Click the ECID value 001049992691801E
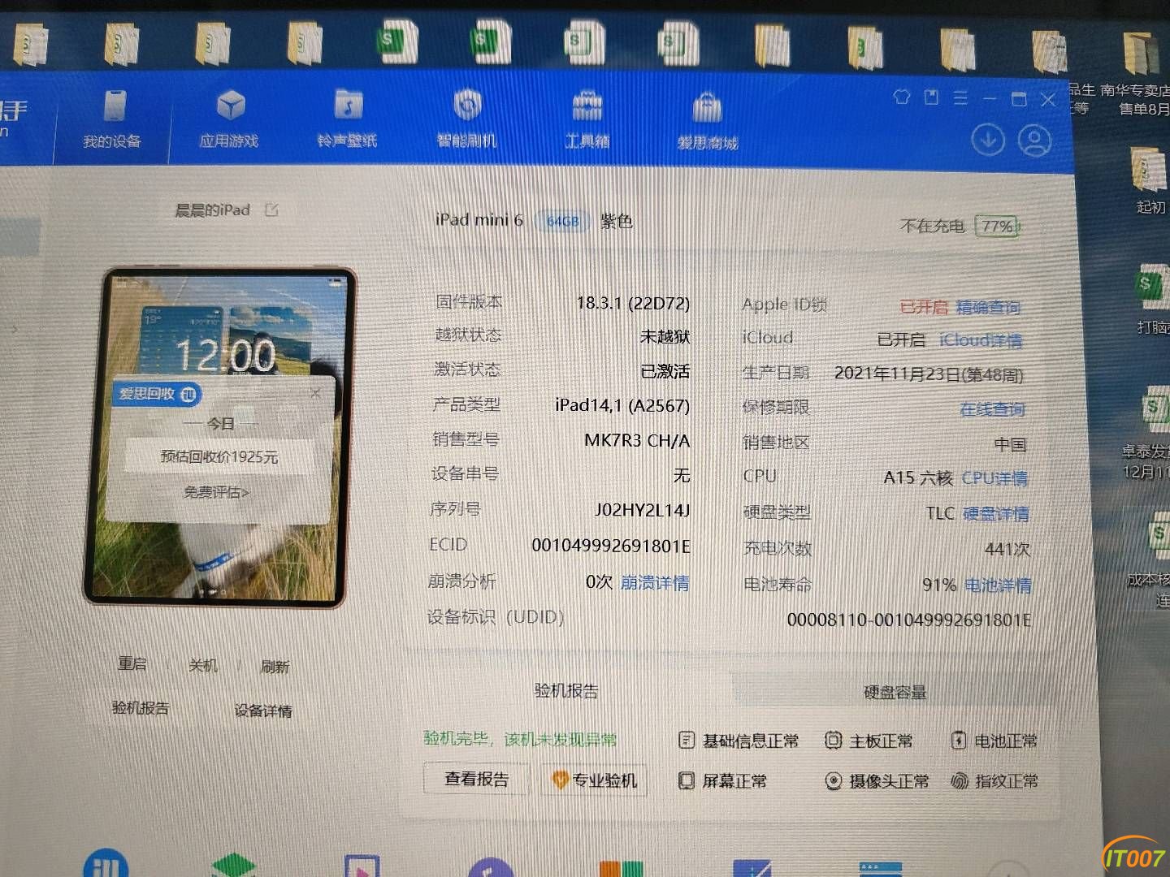The image size is (1170, 877). [x=611, y=546]
